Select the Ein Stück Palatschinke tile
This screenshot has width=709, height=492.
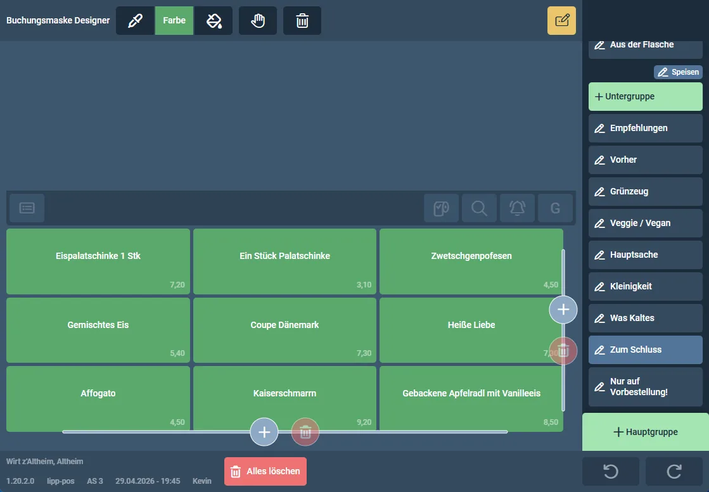click(x=285, y=262)
